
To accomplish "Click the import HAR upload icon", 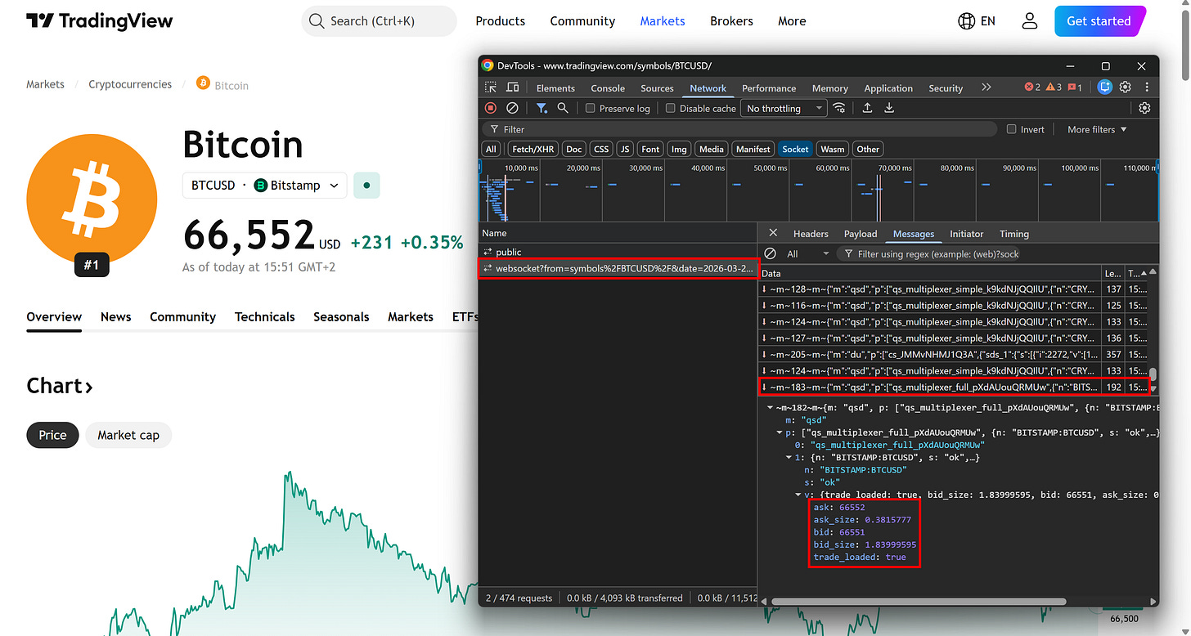I will point(868,108).
